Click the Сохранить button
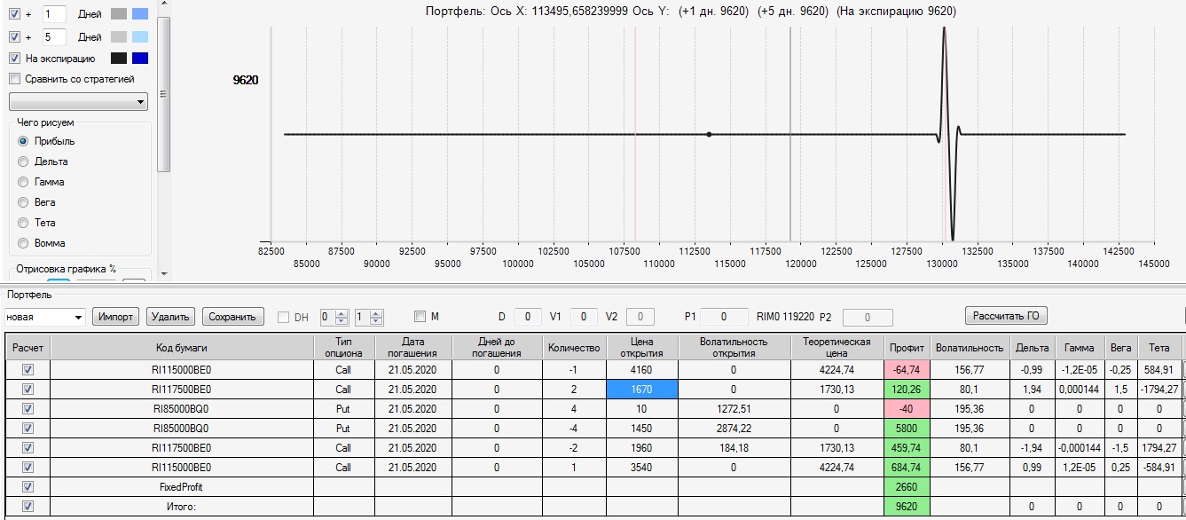1186x520 pixels. point(233,317)
